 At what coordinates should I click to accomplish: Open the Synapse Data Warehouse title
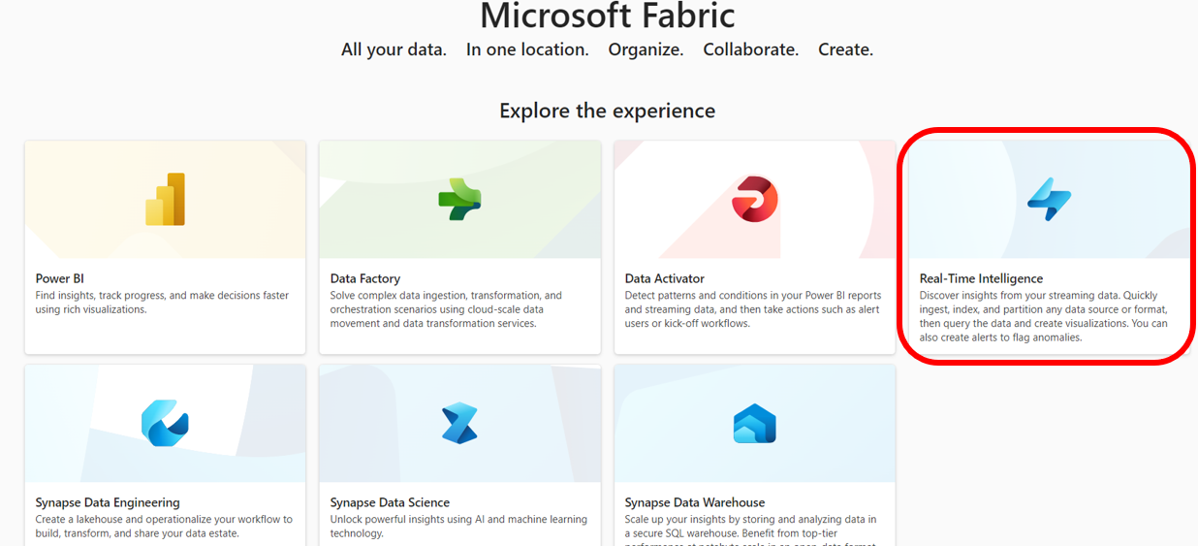(695, 502)
